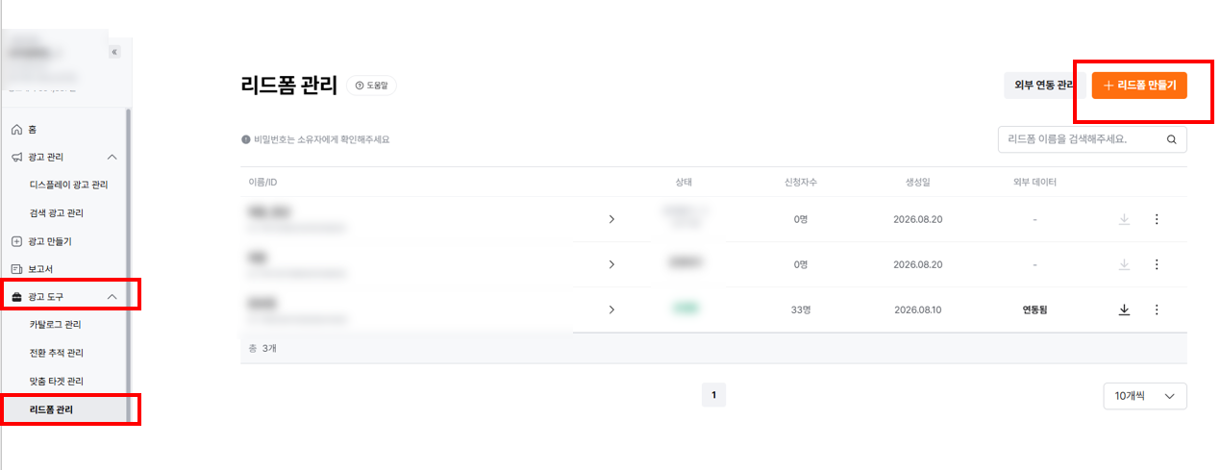
Task: Collapse the sidebar with double-chevron icon
Action: point(114,52)
